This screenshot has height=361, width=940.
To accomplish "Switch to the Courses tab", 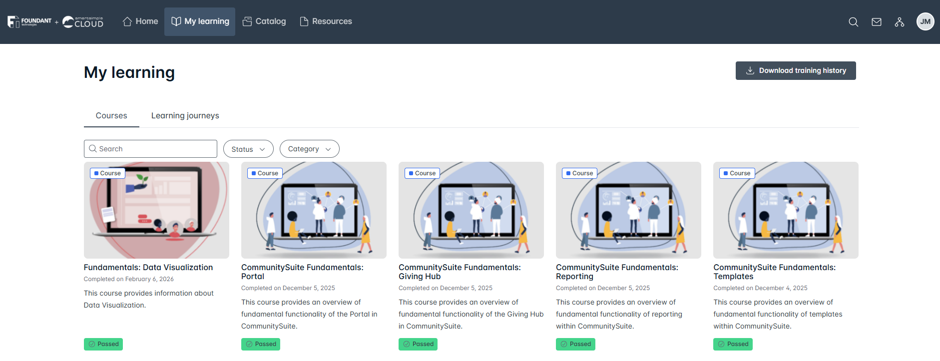I will pos(111,116).
